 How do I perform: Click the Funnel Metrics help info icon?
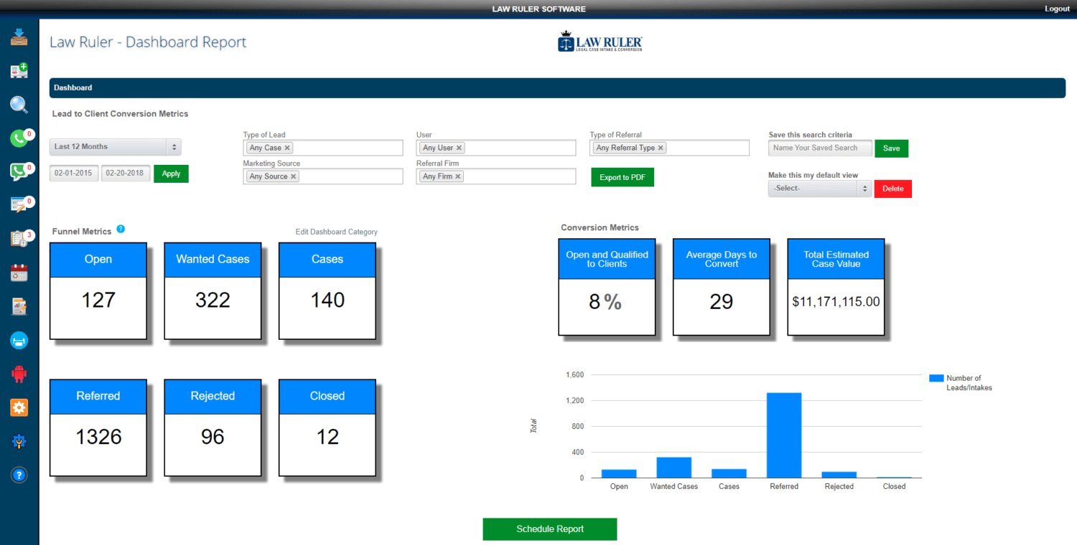point(121,229)
